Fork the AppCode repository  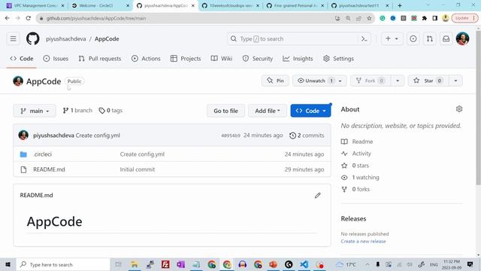[x=371, y=81]
